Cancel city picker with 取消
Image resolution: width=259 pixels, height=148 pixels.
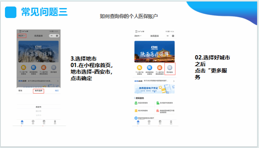pos(20,90)
